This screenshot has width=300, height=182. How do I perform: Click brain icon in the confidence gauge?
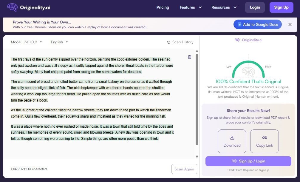(x=248, y=71)
